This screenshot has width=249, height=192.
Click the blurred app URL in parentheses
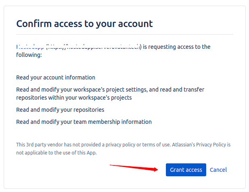(x=93, y=47)
